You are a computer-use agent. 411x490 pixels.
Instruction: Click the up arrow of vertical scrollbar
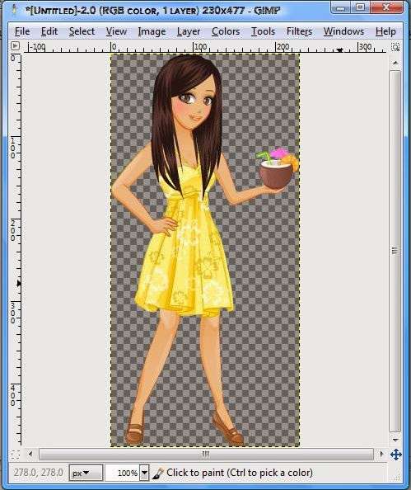point(395,64)
